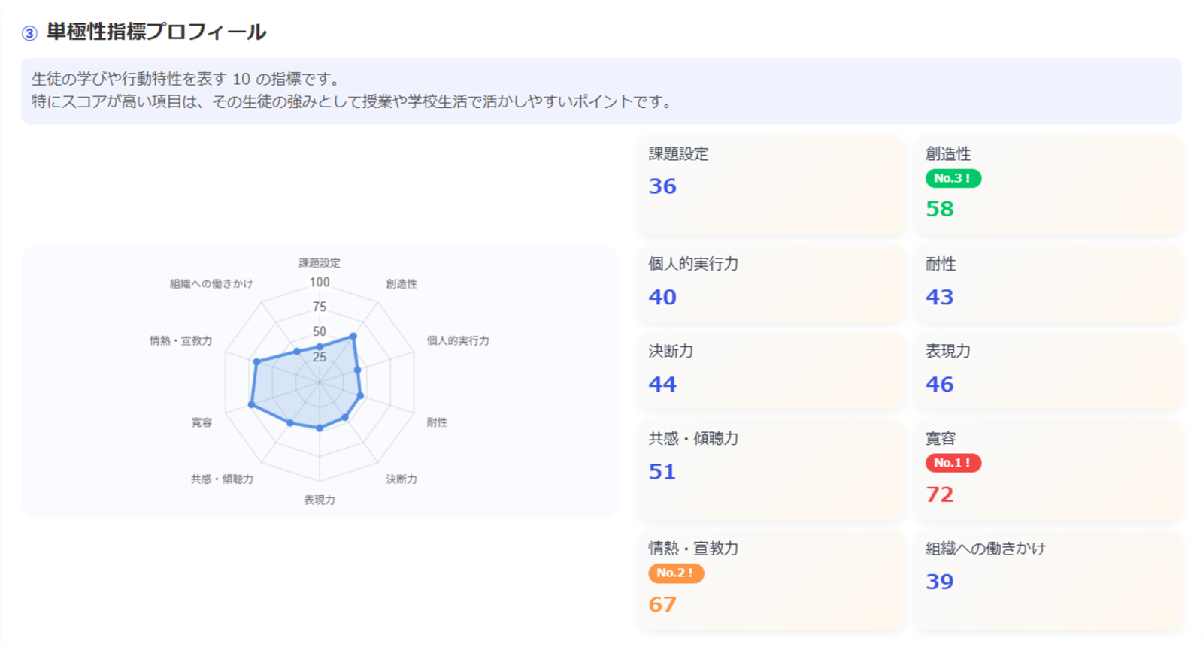Click the description line 生徒の学びや行動特性を表す 10 の指標です。
This screenshot has width=1203, height=650.
point(186,79)
